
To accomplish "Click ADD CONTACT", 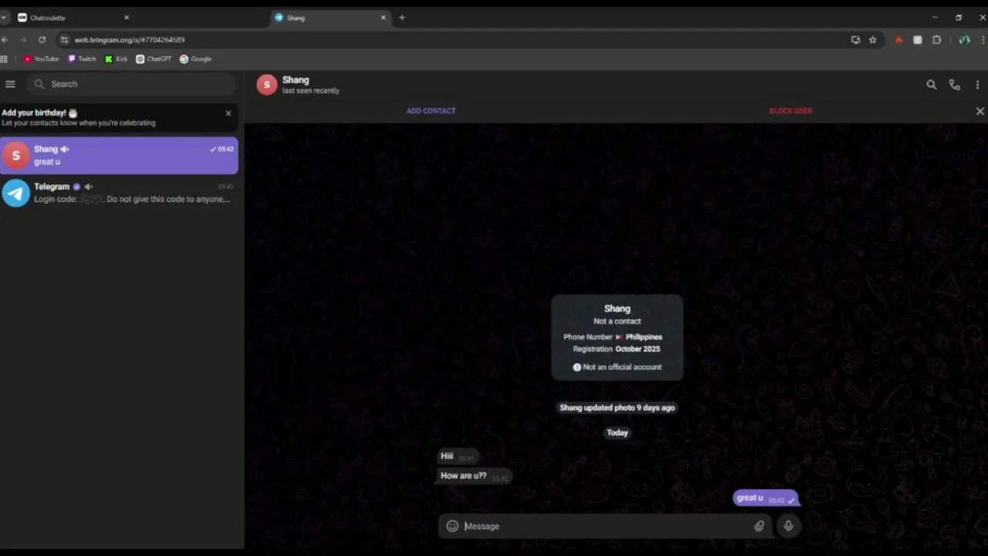I will tap(431, 111).
